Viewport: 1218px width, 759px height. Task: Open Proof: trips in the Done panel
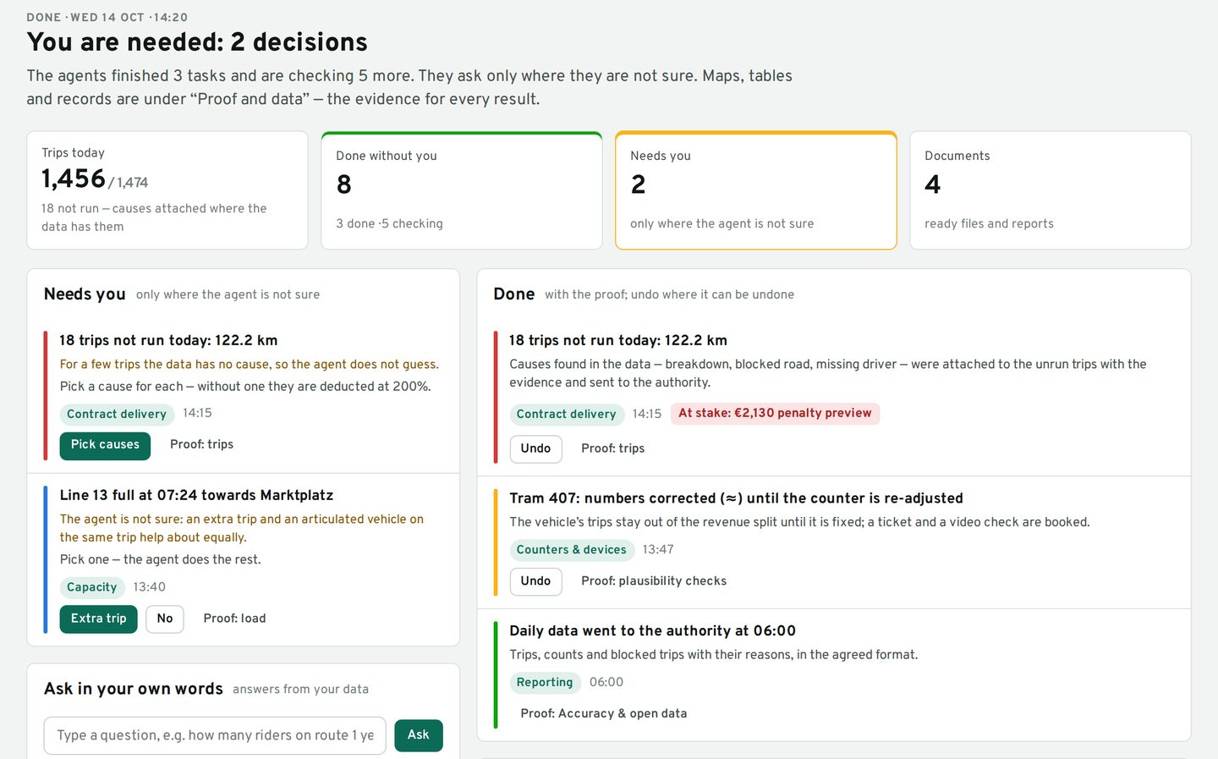[612, 448]
